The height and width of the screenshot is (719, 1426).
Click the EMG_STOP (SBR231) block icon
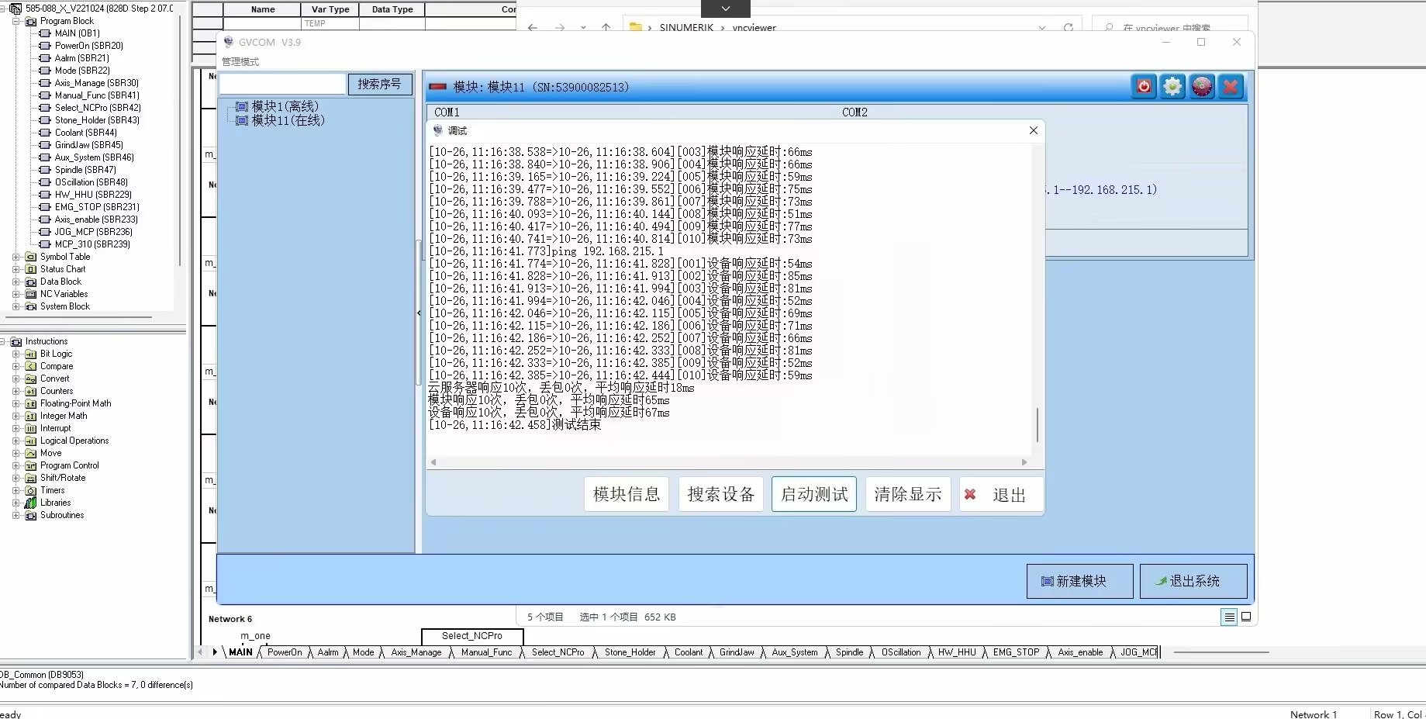pyautogui.click(x=45, y=207)
